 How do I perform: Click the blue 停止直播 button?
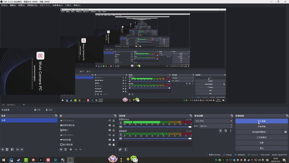[x=262, y=121]
